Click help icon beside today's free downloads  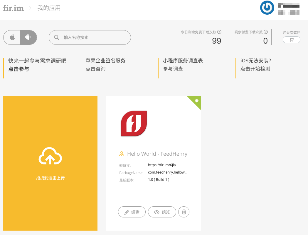(219, 32)
